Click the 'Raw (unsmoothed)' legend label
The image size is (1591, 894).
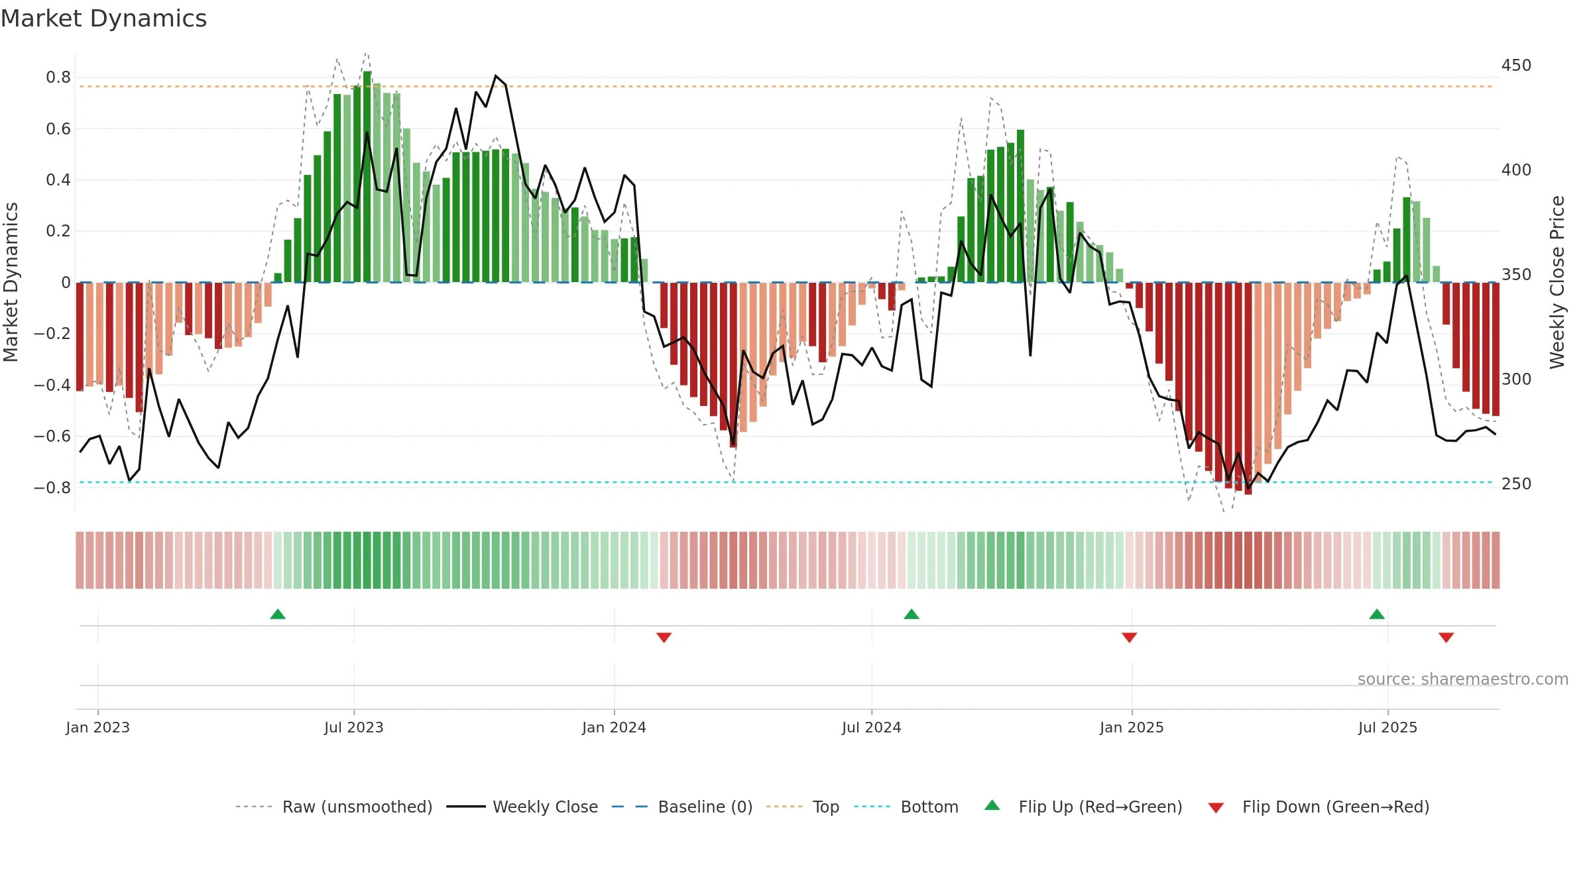357,807
